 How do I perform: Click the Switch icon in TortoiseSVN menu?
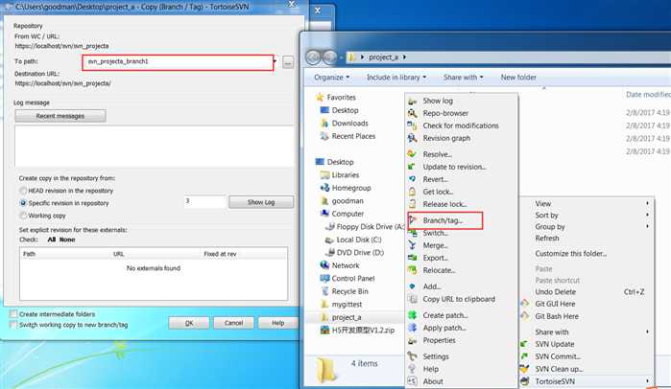413,233
